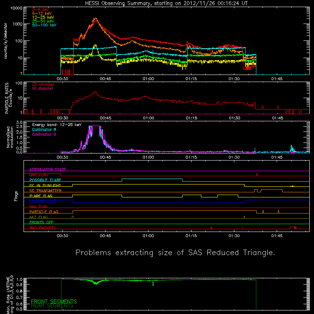The height and width of the screenshot is (314, 314).
Task: Click the SC_IN_SUNLIGHT flag label
Action: pyautogui.click(x=45, y=185)
